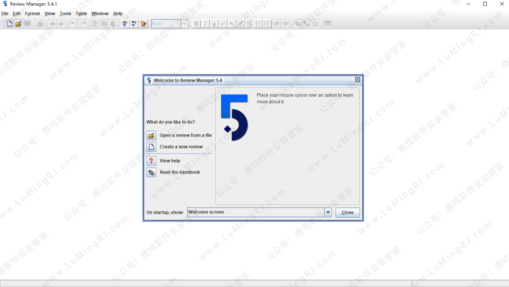The height and width of the screenshot is (287, 509).
Task: Open the Table menu
Action: (x=82, y=14)
